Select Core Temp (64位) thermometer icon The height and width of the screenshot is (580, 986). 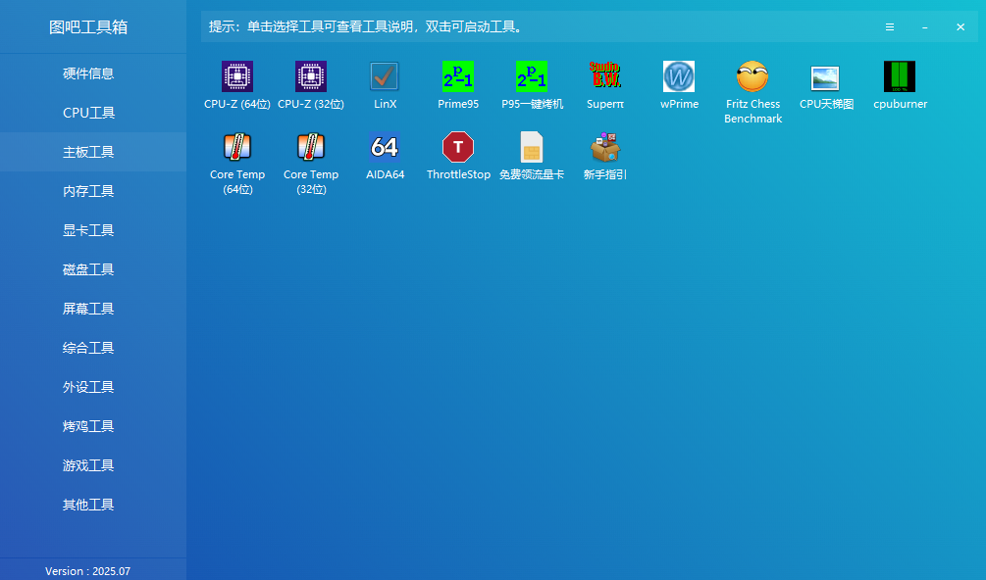point(237,147)
